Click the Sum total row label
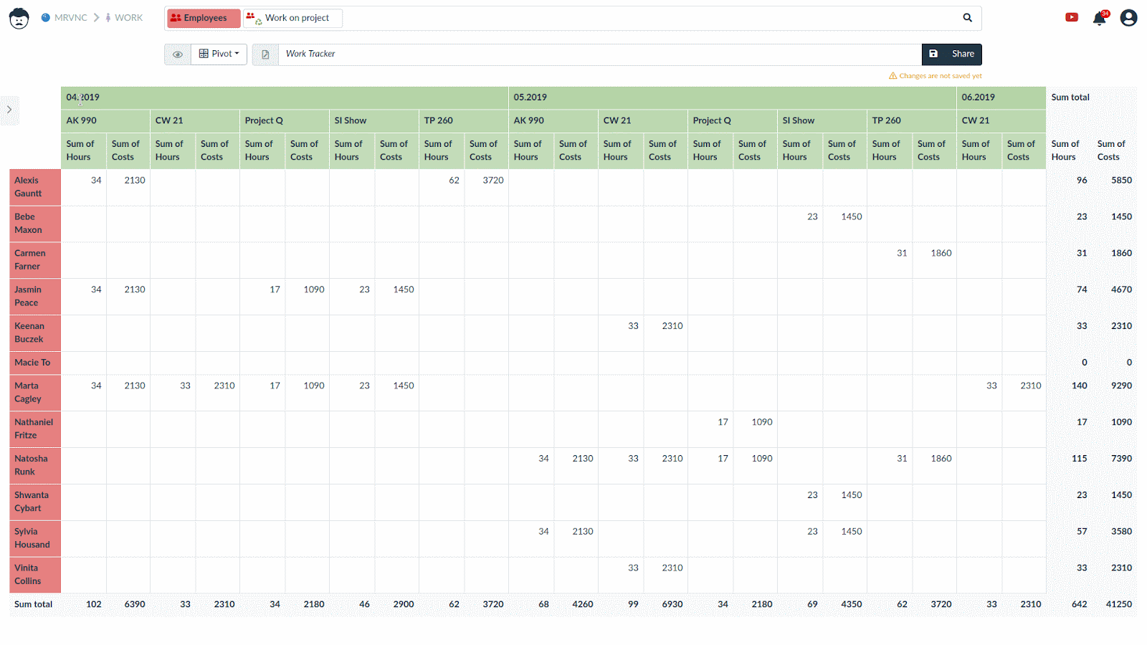The width and height of the screenshot is (1147, 645). pyautogui.click(x=34, y=605)
